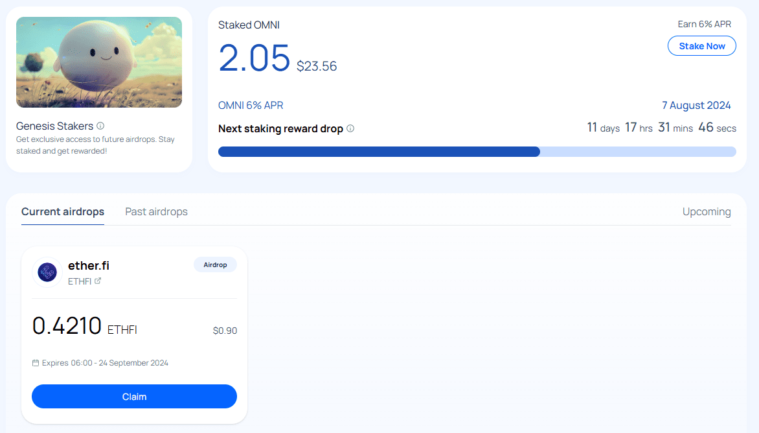Viewport: 759px width, 433px height.
Task: Open the Upcoming airdrops link
Action: [707, 212]
